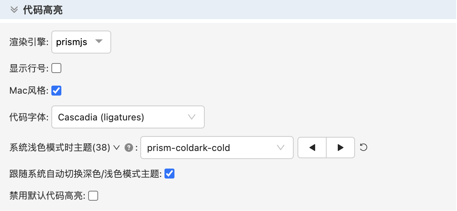Click the 代码高亮 section header title

pos(43,10)
